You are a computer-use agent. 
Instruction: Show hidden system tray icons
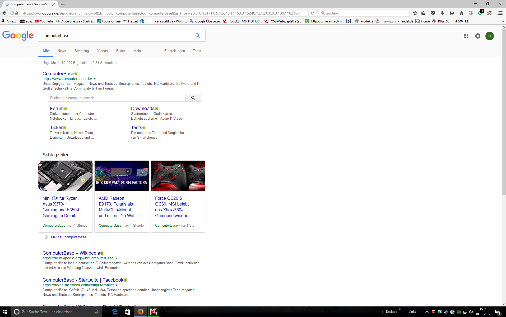click(427, 312)
